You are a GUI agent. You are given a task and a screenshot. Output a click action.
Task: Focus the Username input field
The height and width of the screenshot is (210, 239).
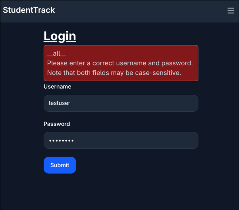point(121,103)
